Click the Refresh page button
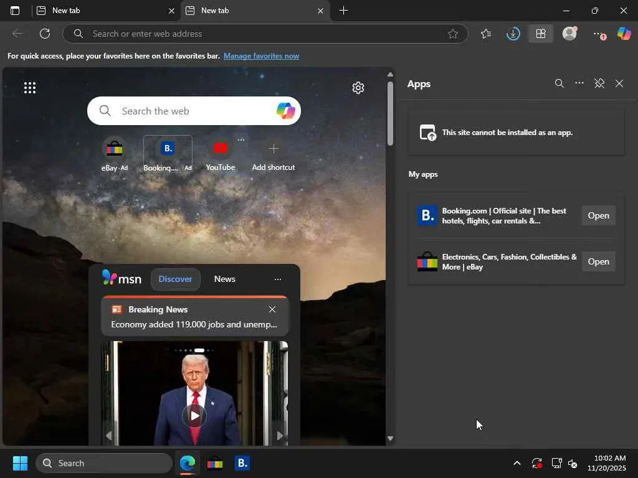 coord(45,34)
